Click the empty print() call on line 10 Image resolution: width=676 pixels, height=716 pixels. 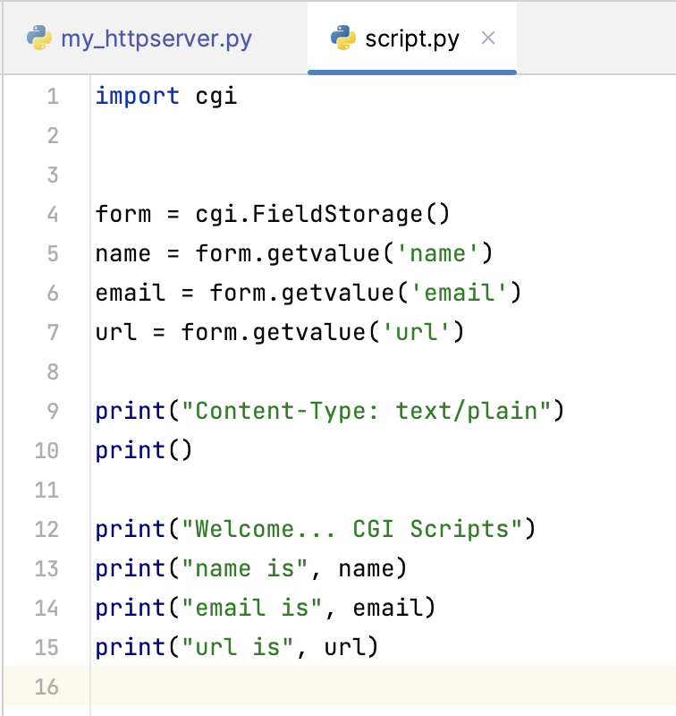144,450
